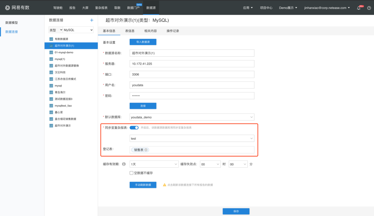
Task: Click the info icon beside 缓存有效期
Action: click(x=124, y=164)
